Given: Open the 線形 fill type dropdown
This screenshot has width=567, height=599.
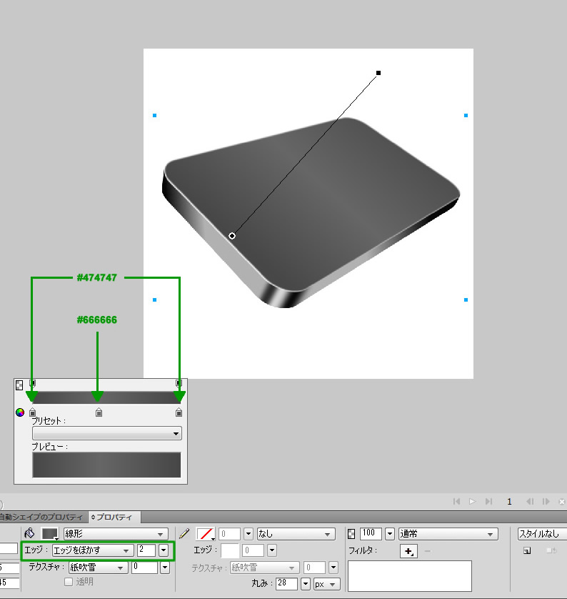Looking at the screenshot, I should (x=116, y=533).
